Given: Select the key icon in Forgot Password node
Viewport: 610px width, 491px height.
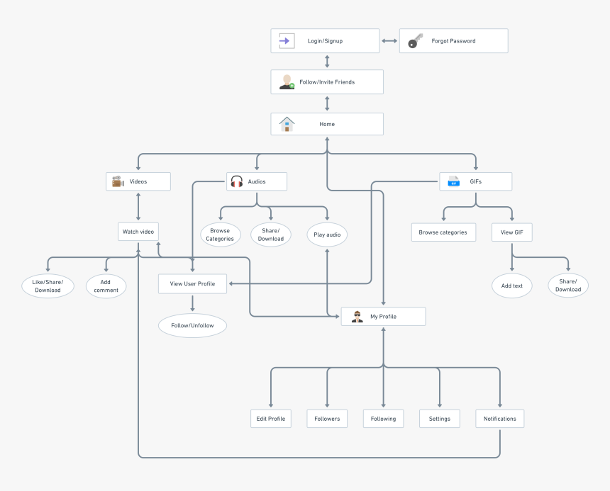Looking at the screenshot, I should [414, 40].
